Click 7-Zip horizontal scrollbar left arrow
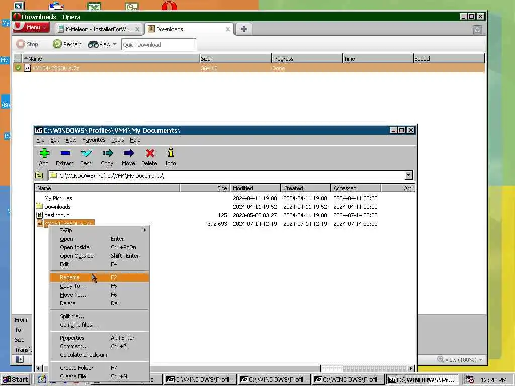Viewport: 515px width, 386px height. coord(39,368)
